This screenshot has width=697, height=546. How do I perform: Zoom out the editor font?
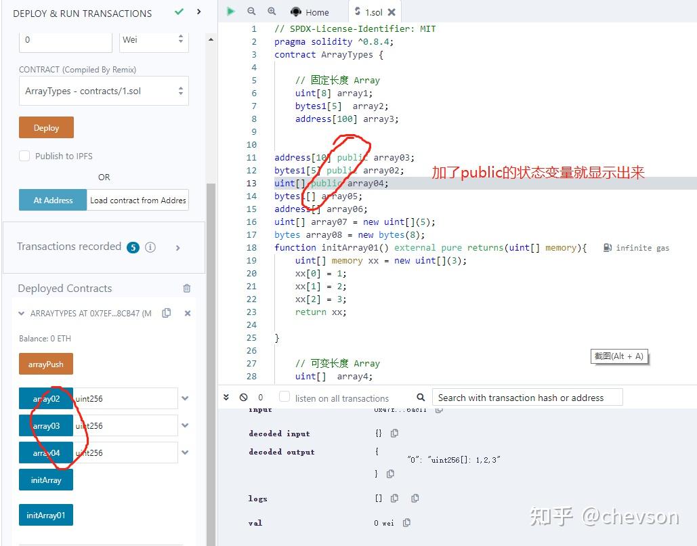coord(251,12)
